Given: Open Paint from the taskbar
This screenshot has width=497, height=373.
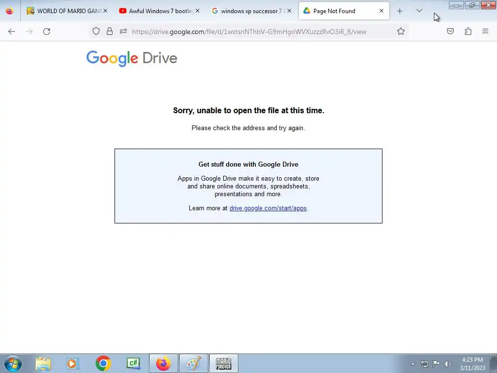Looking at the screenshot, I should pos(193,363).
